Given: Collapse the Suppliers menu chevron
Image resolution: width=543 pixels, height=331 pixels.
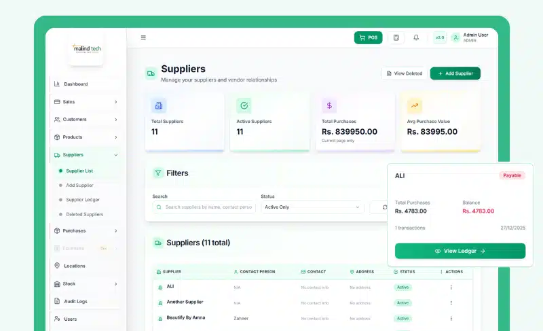Looking at the screenshot, I should pos(115,155).
